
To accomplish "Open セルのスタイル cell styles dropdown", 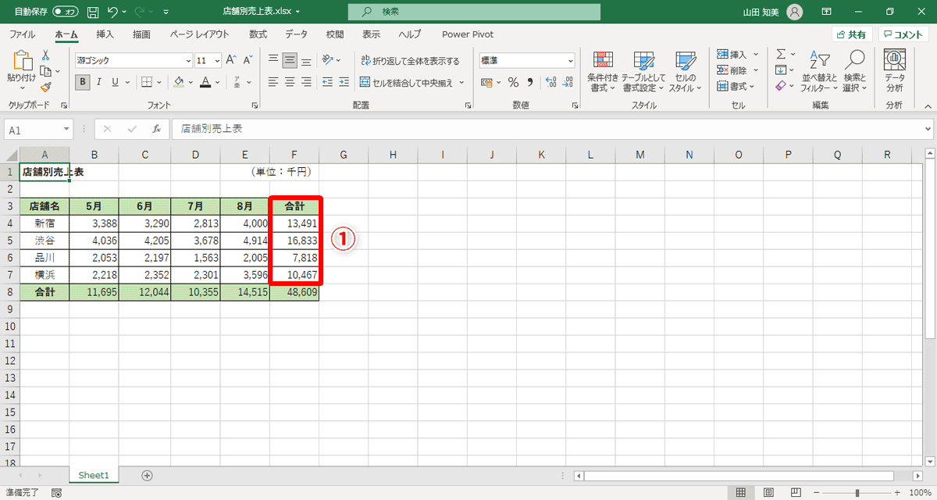I will 685,71.
